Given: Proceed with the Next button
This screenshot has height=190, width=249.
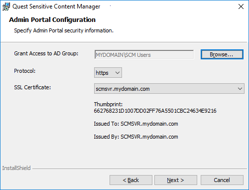Looking at the screenshot, I should pos(176,180).
